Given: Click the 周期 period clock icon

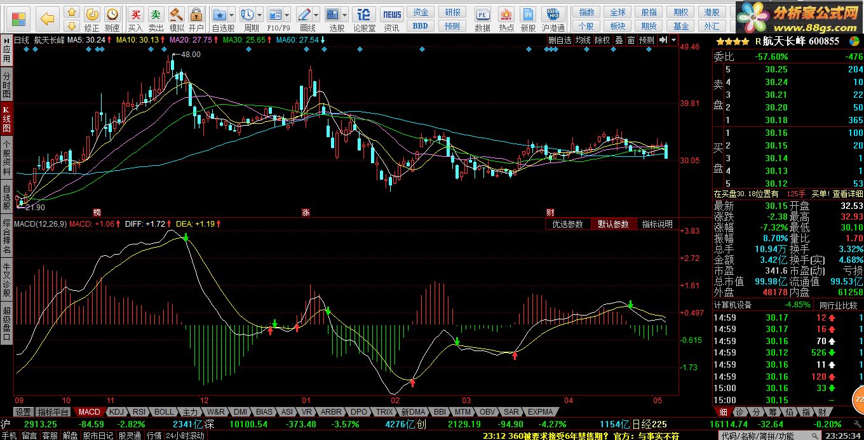Looking at the screenshot, I should pos(249,19).
